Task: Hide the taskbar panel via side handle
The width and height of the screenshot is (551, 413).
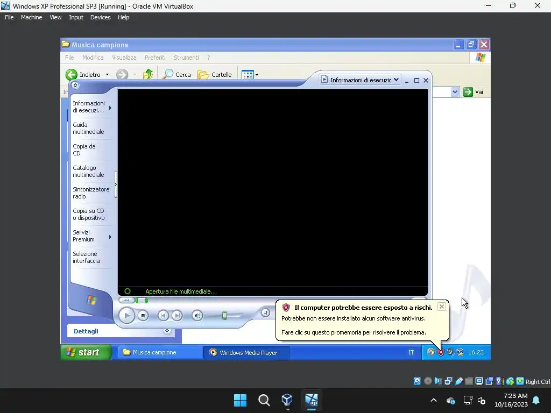Action: point(116,184)
